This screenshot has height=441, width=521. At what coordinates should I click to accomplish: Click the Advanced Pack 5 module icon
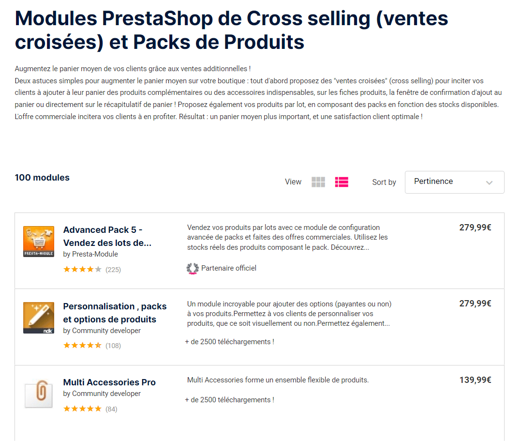point(39,242)
